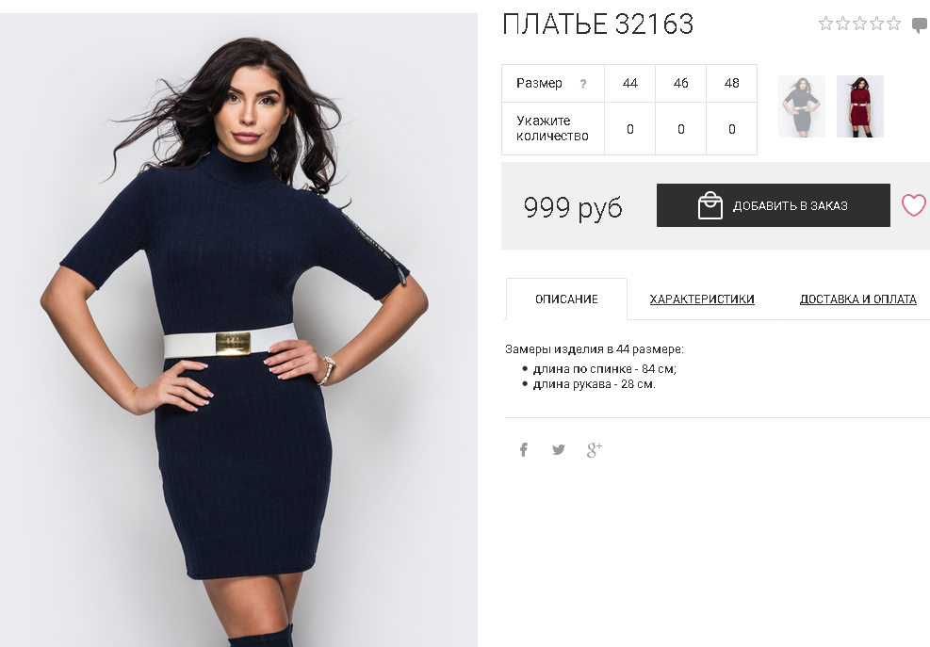Click the shopping bag icon on order button
This screenshot has width=930, height=647.
(710, 206)
